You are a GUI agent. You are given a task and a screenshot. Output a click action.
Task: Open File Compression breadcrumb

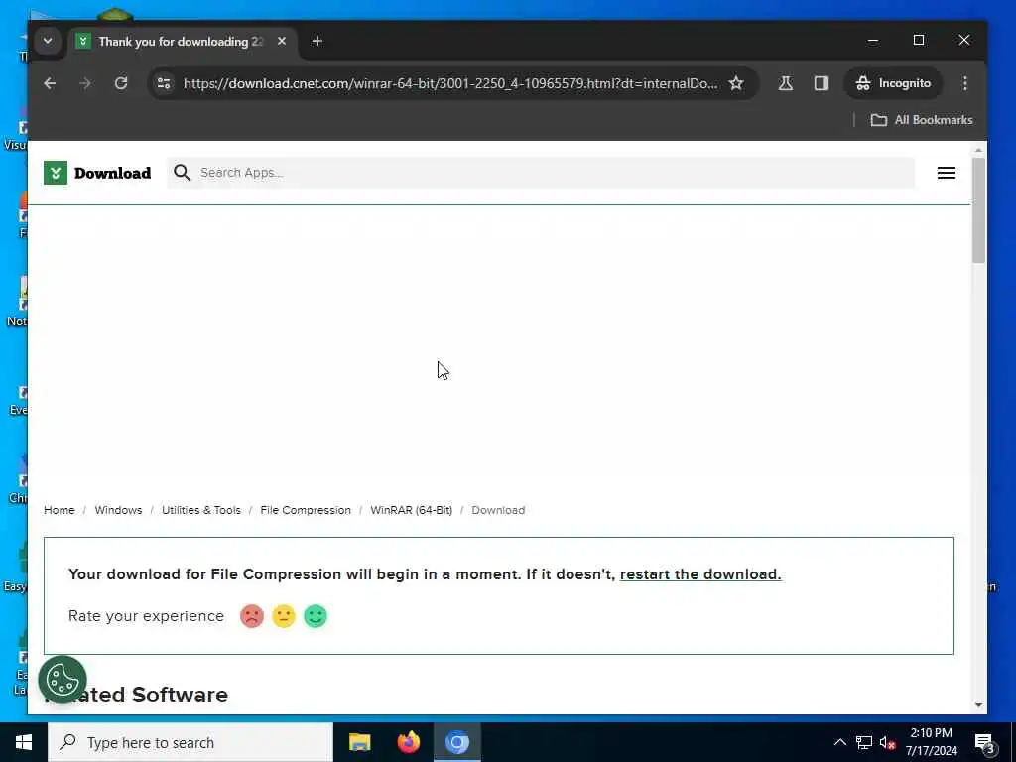point(306,510)
